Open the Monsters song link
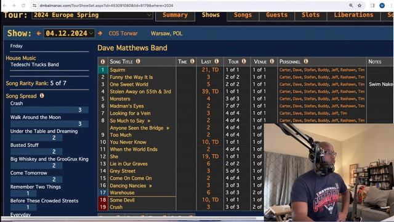The image size is (394, 222). coord(120,99)
